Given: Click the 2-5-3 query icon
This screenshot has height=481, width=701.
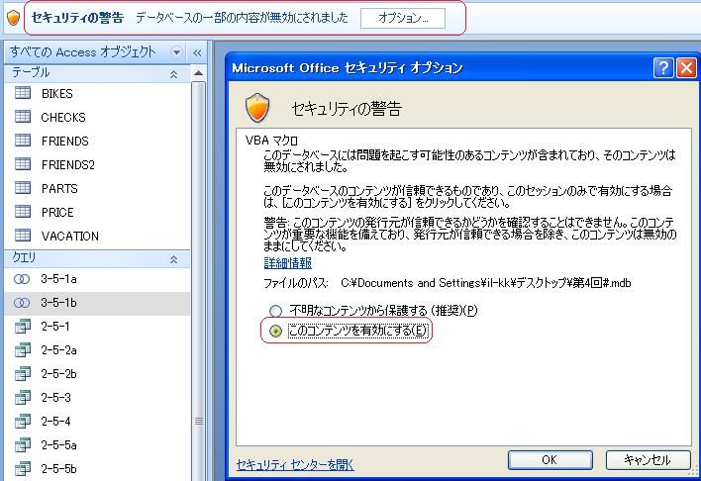Looking at the screenshot, I should pyautogui.click(x=23, y=398).
